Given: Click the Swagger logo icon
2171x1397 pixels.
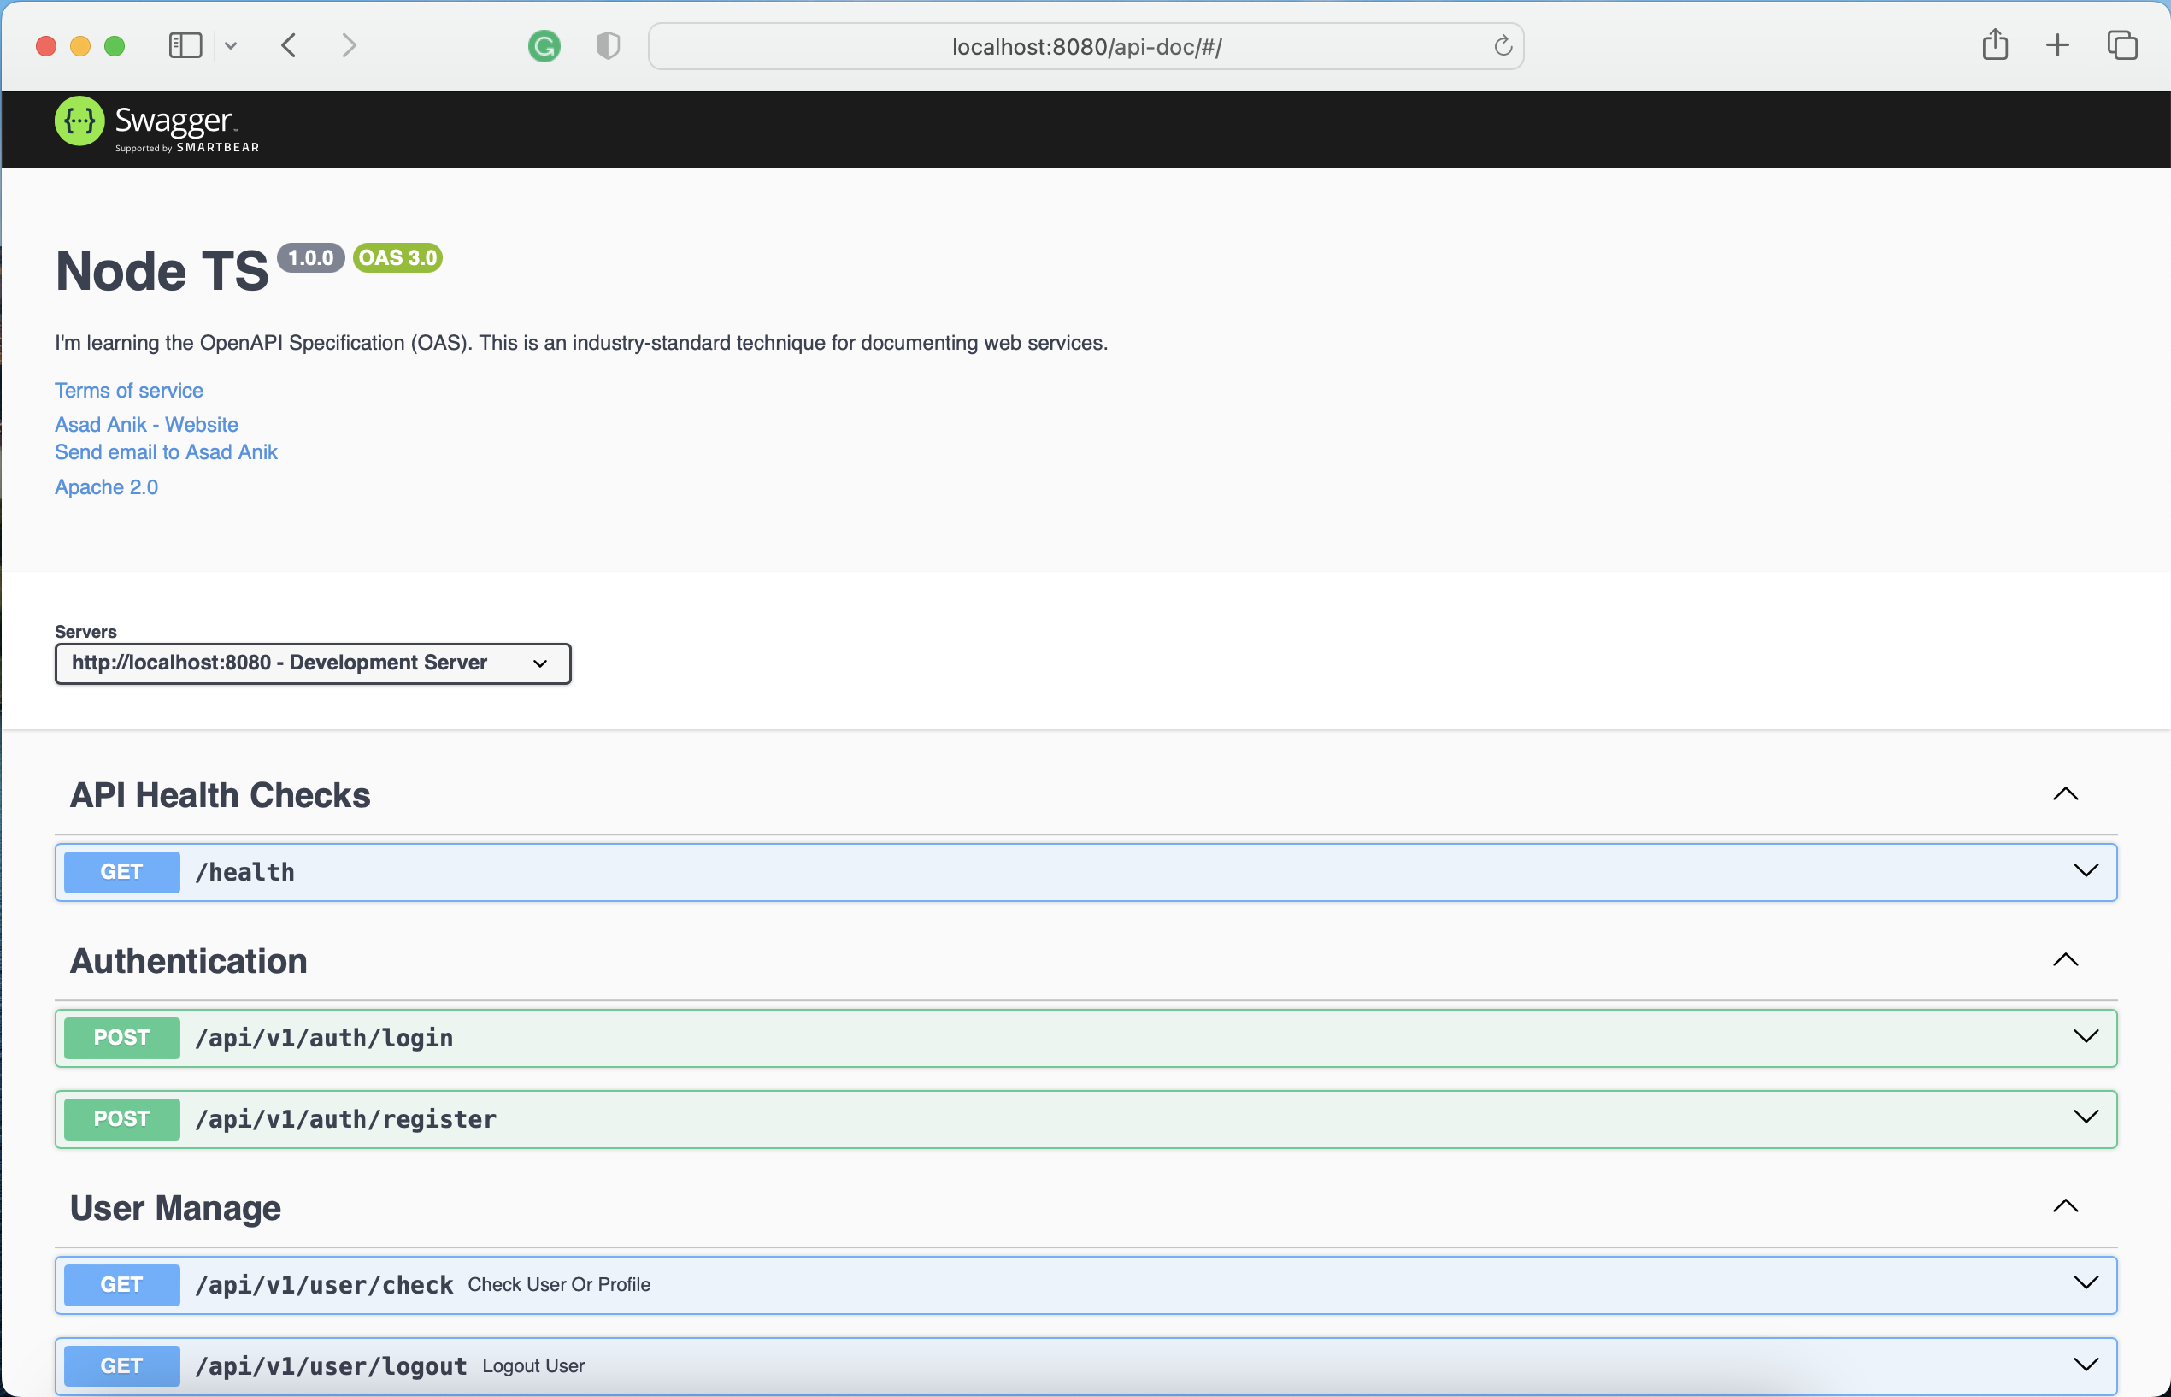Looking at the screenshot, I should [79, 121].
